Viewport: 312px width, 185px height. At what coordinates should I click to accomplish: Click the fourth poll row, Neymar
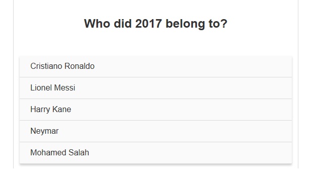tap(155, 131)
